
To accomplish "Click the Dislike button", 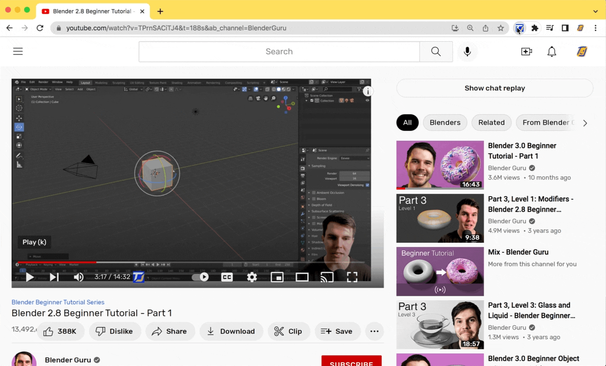I will tap(115, 331).
